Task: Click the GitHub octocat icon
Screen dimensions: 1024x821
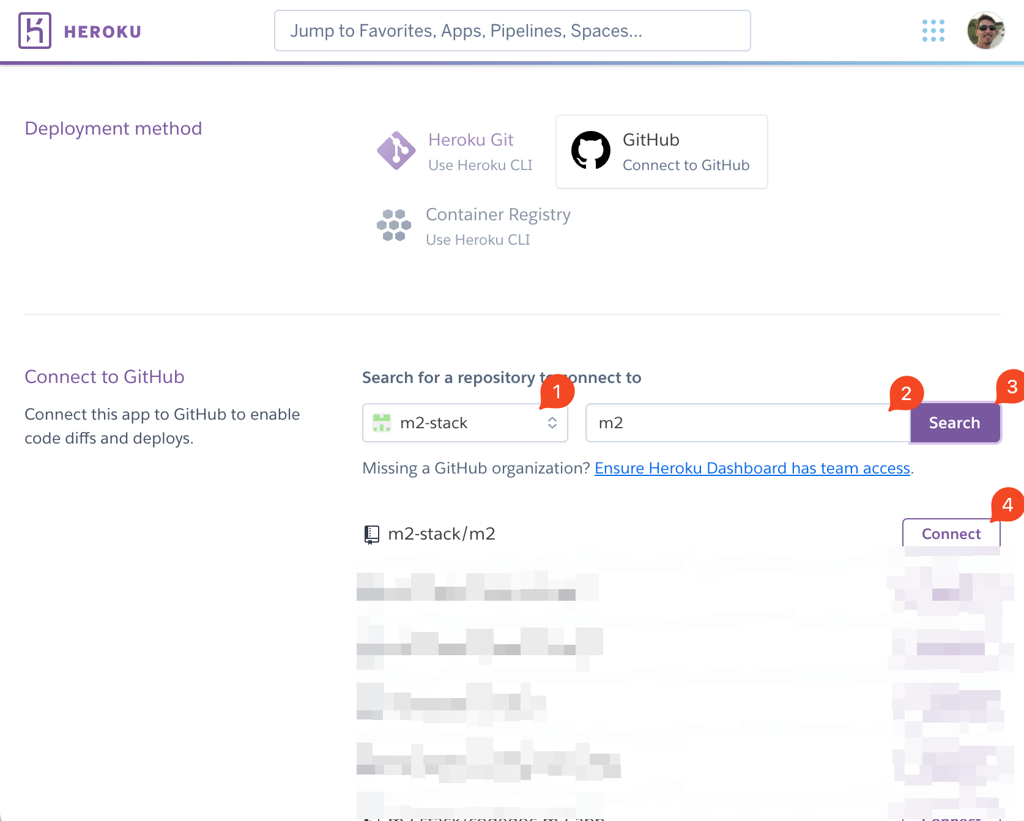Action: tap(591, 150)
